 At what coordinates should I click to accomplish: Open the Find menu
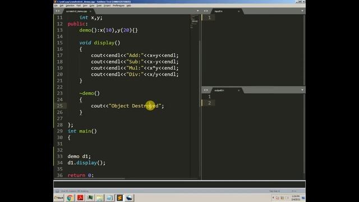(79, 6)
